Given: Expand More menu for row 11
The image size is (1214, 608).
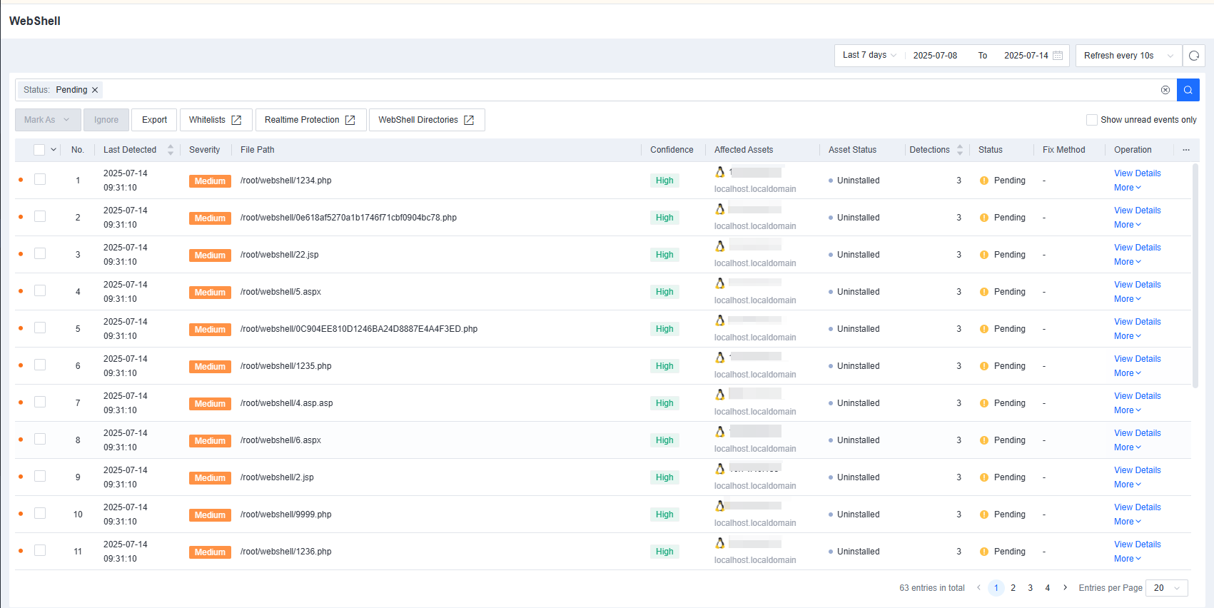Looking at the screenshot, I should tap(1128, 559).
